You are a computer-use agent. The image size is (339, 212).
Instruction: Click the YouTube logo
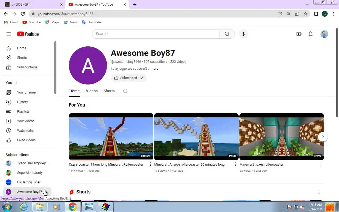(28, 34)
